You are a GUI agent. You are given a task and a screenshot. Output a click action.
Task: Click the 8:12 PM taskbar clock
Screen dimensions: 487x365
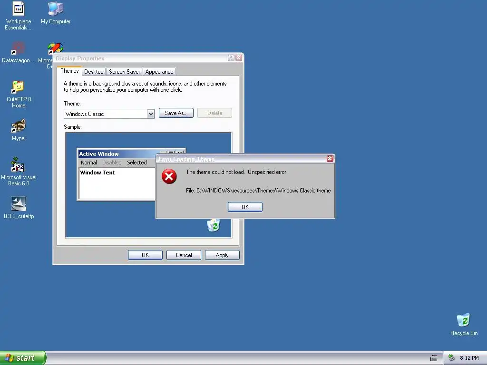tap(469, 358)
